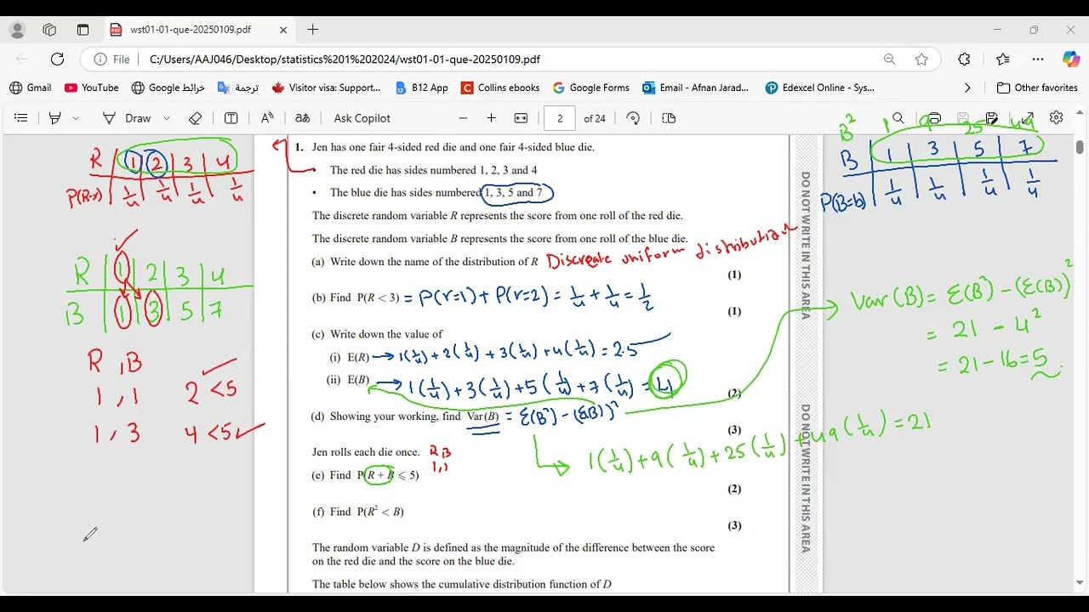Click the PDF vertical scrollbar thumb
The height and width of the screenshot is (612, 1089).
1080,147
